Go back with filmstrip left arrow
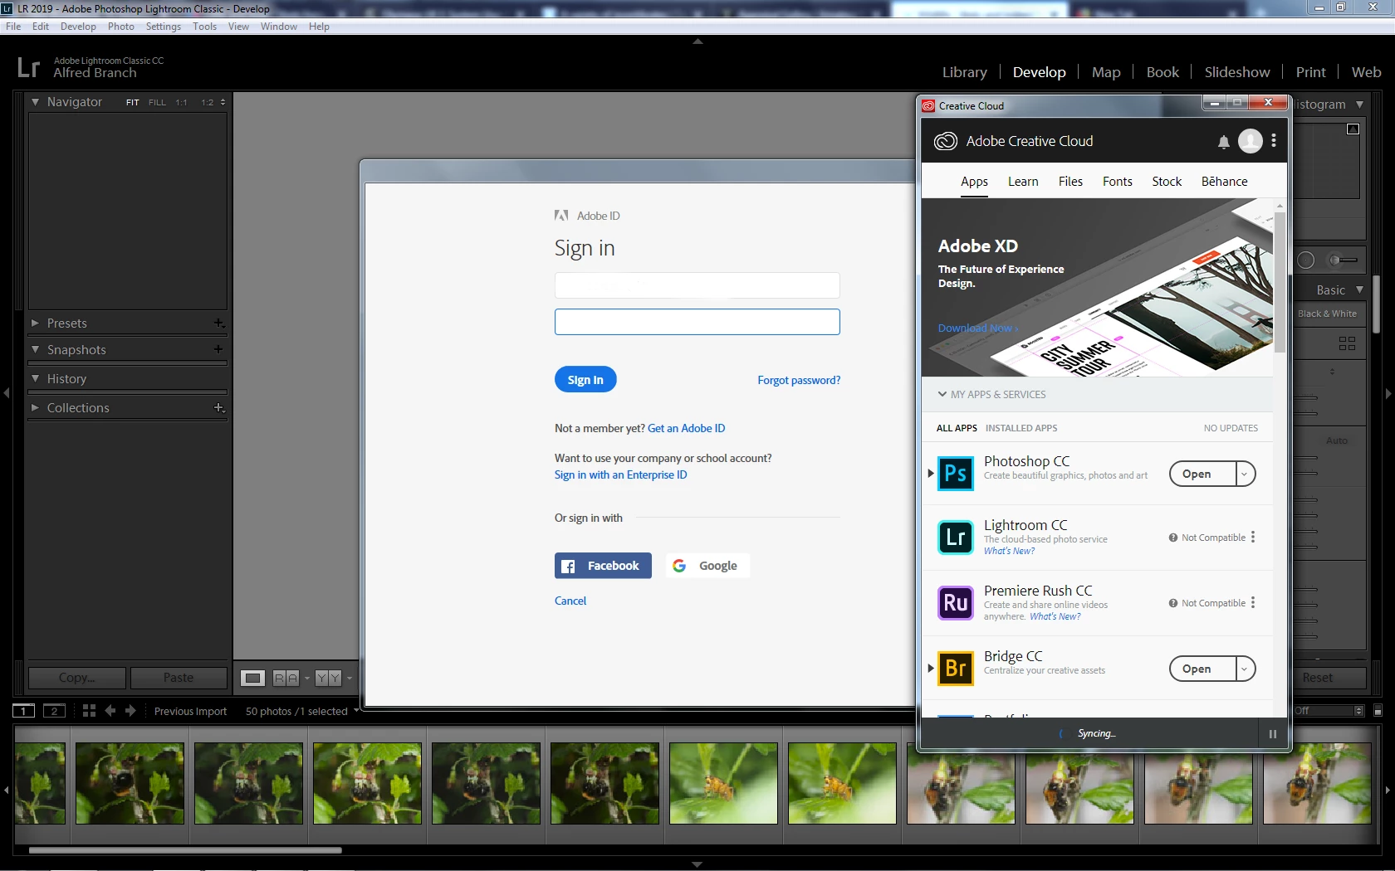 click(110, 711)
